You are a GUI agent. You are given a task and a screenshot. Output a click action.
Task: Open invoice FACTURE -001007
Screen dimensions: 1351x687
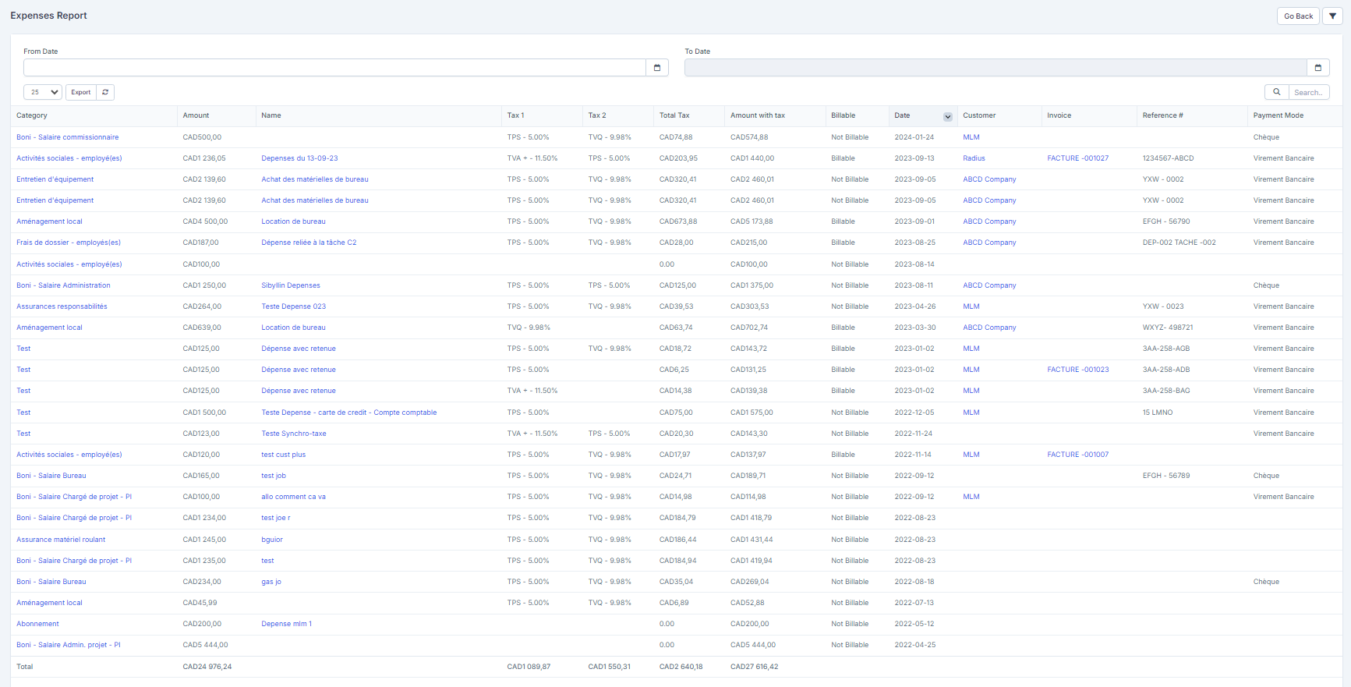pyautogui.click(x=1077, y=455)
